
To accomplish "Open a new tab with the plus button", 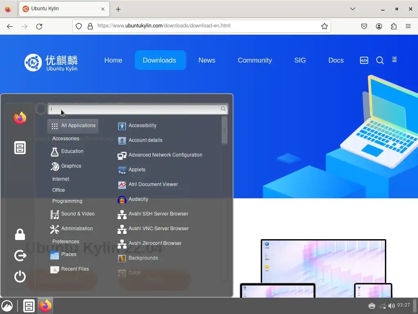I will coord(118,9).
